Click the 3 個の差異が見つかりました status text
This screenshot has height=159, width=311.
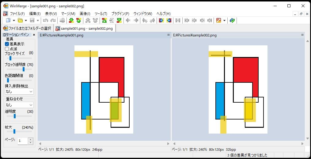click(247, 155)
